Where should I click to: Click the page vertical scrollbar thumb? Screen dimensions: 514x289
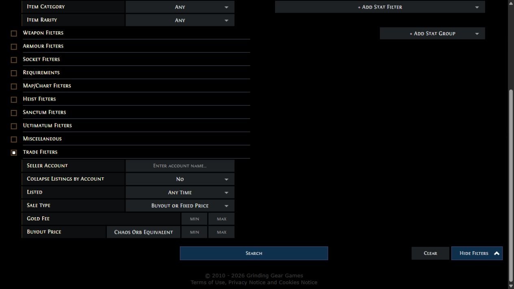tap(511, 185)
